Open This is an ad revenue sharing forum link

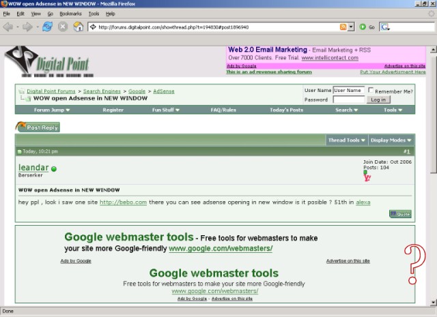[x=269, y=72]
